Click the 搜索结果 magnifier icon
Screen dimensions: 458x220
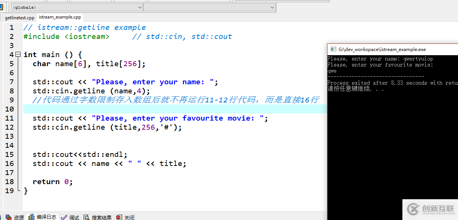86,217
